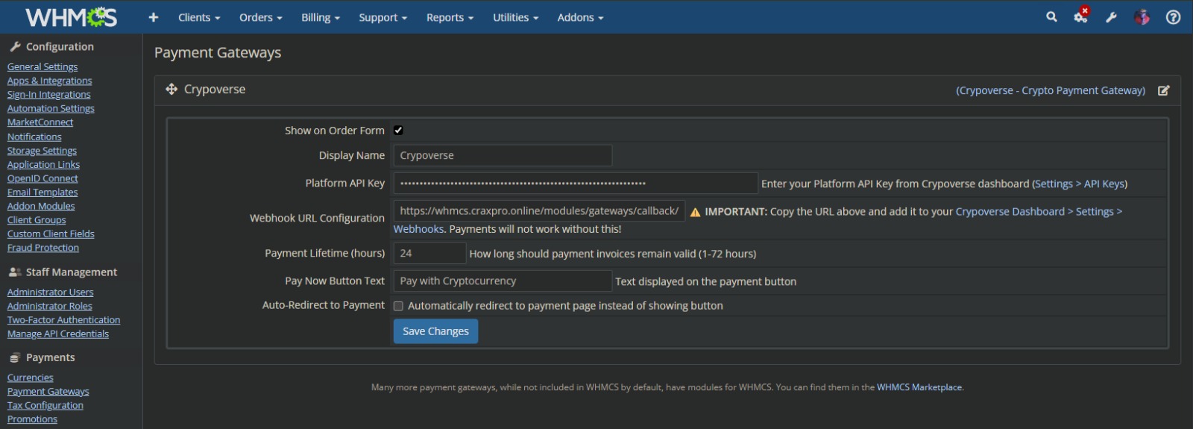The height and width of the screenshot is (429, 1193).
Task: Follow the Crypoverse Dashboard > Settings link
Action: tap(1038, 212)
